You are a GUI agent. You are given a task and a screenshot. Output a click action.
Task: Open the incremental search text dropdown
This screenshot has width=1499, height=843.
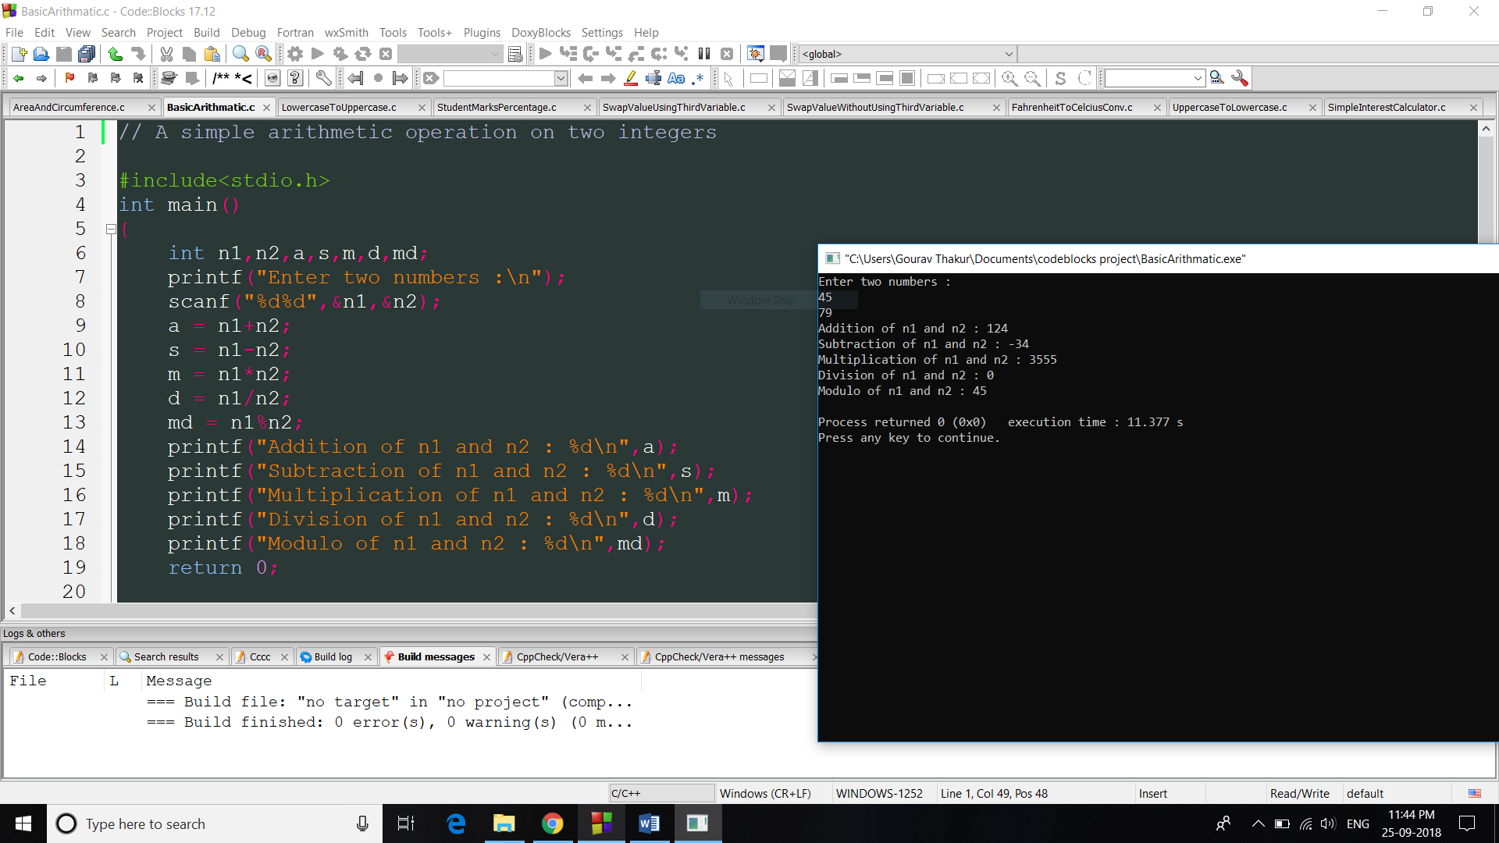tap(561, 78)
